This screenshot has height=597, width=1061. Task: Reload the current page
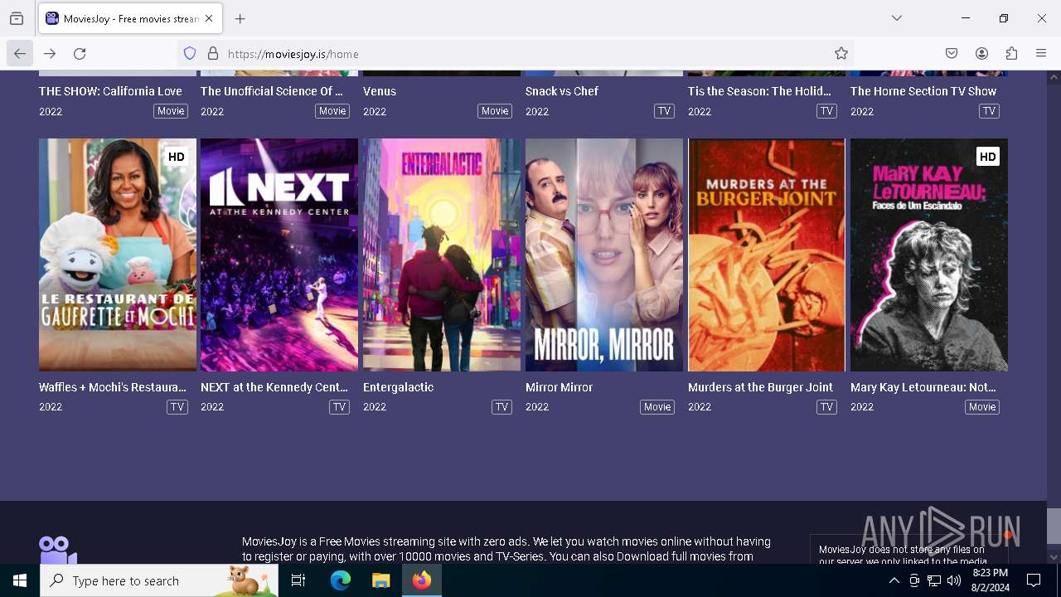point(80,54)
